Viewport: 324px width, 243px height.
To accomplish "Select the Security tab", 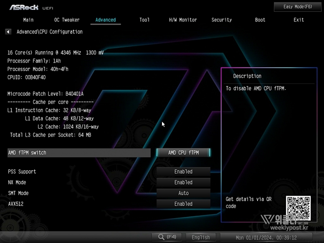I will click(x=222, y=20).
